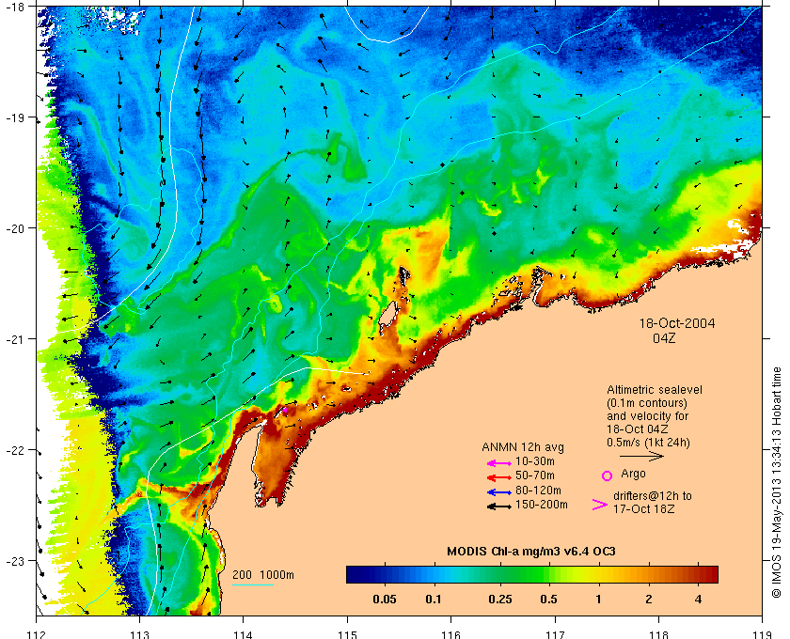
Task: Click the '18-Oct-2004' date label
Action: [676, 323]
